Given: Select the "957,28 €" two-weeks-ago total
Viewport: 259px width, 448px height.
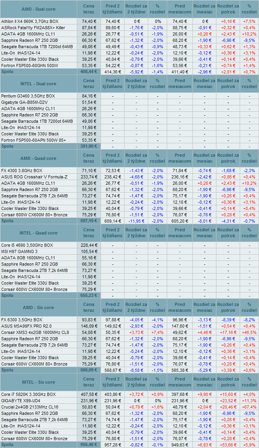Looking at the screenshot, I should tap(113, 444).
